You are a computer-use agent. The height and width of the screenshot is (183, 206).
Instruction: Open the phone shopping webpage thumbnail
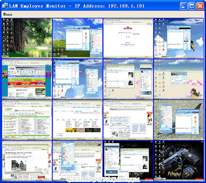point(128,120)
